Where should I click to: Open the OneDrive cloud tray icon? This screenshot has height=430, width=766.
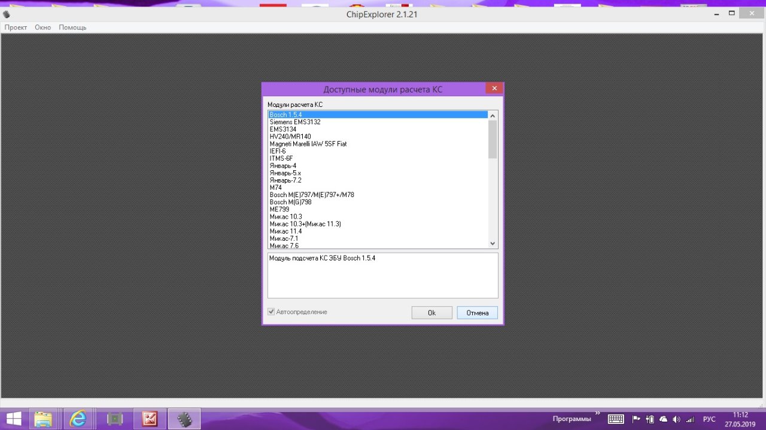(x=663, y=419)
